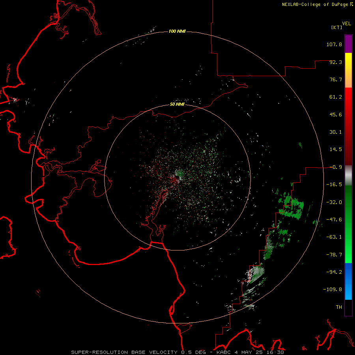Click the [KT] units label
Image resolution: width=355 pixels, height=355 pixels.
pos(337,27)
